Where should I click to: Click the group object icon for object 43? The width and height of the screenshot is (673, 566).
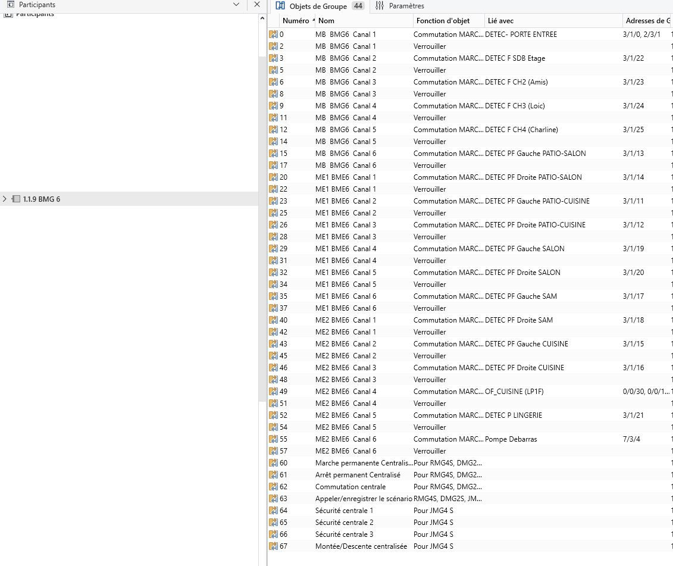point(273,344)
